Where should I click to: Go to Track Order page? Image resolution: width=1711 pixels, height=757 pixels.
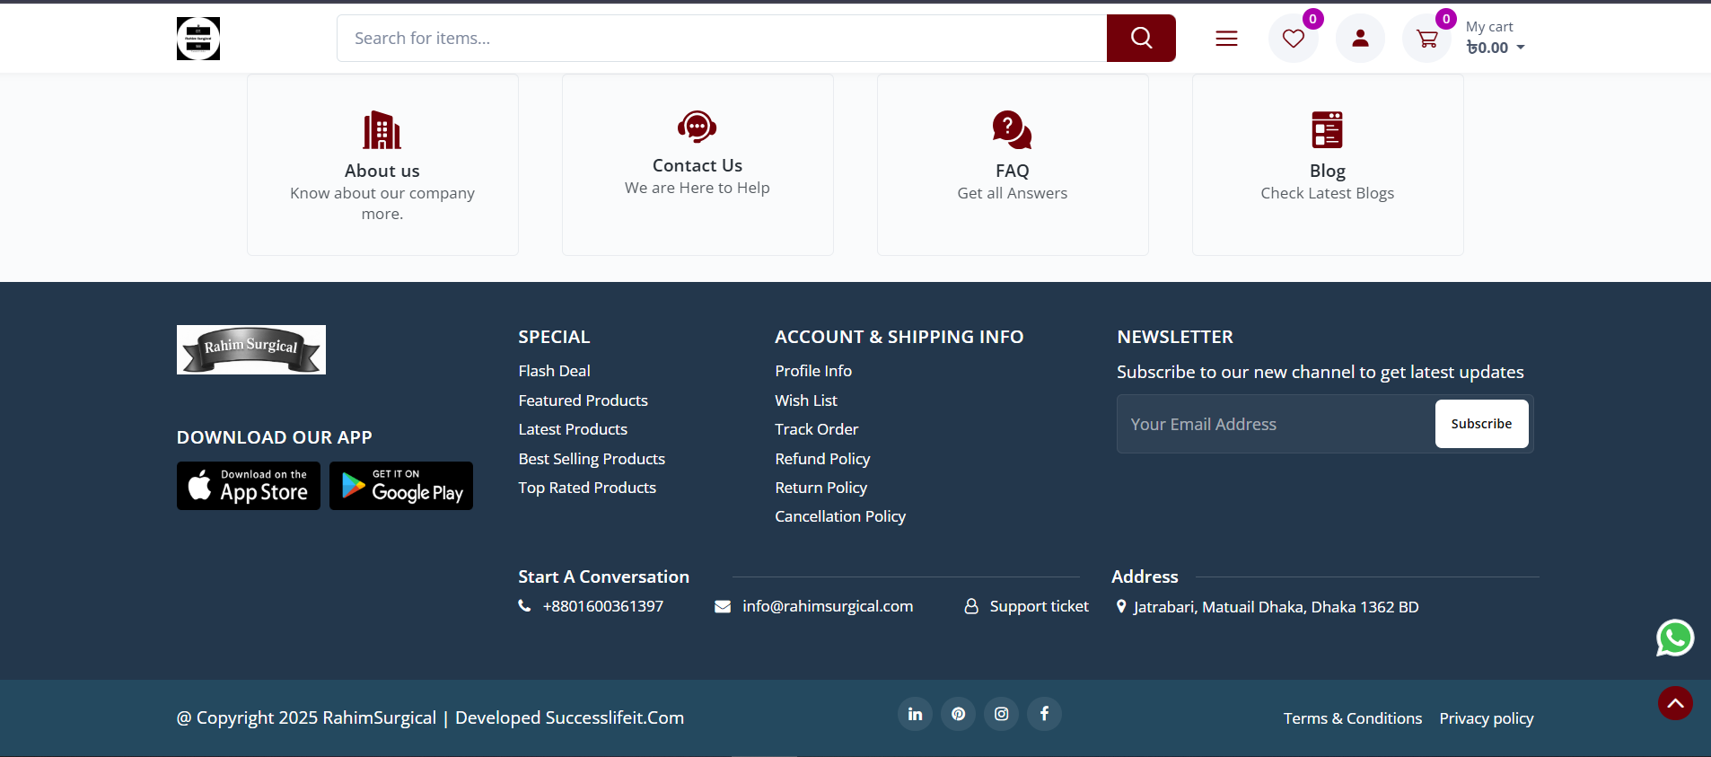click(816, 429)
